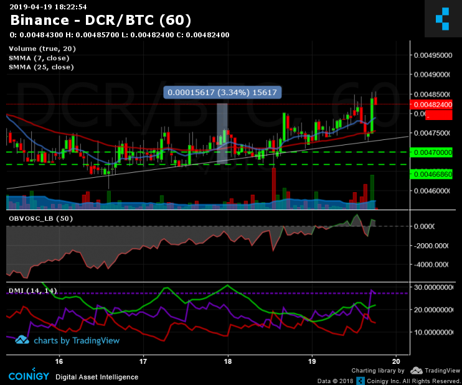Select the 'OBVOSC_LB (50)' indicator label
Image resolution: width=462 pixels, height=385 pixels.
(40, 218)
